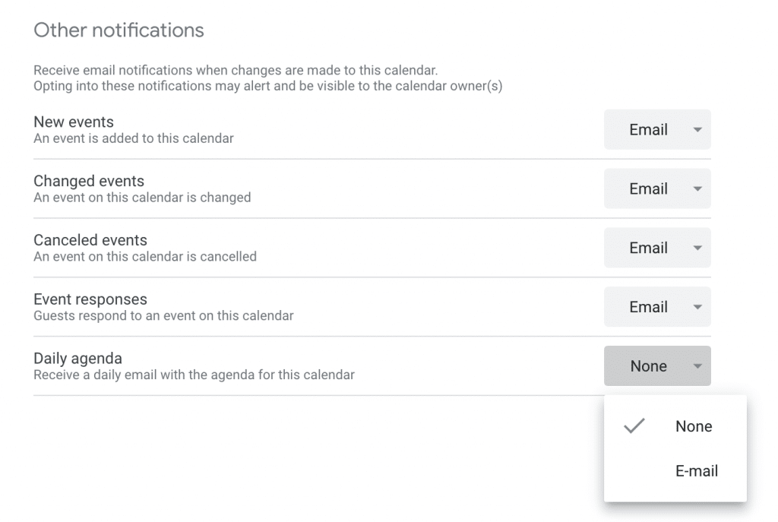This screenshot has height=522, width=778.
Task: Click the New events dropdown arrow
Action: (x=697, y=130)
